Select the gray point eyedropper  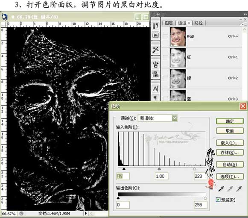coord(230,189)
